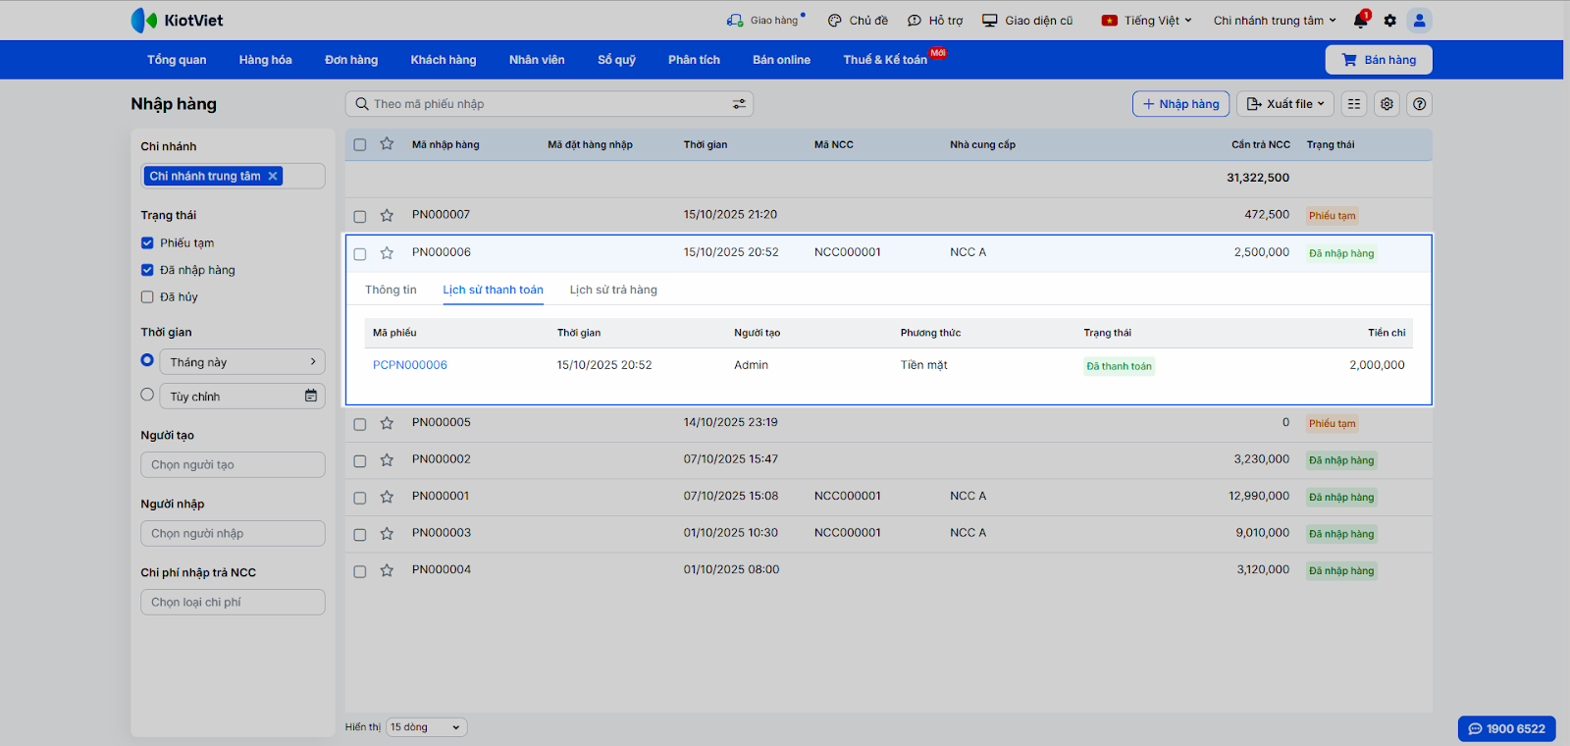The height and width of the screenshot is (746, 1570).
Task: Open calendar icon in Tùy chỉnh field
Action: [311, 396]
